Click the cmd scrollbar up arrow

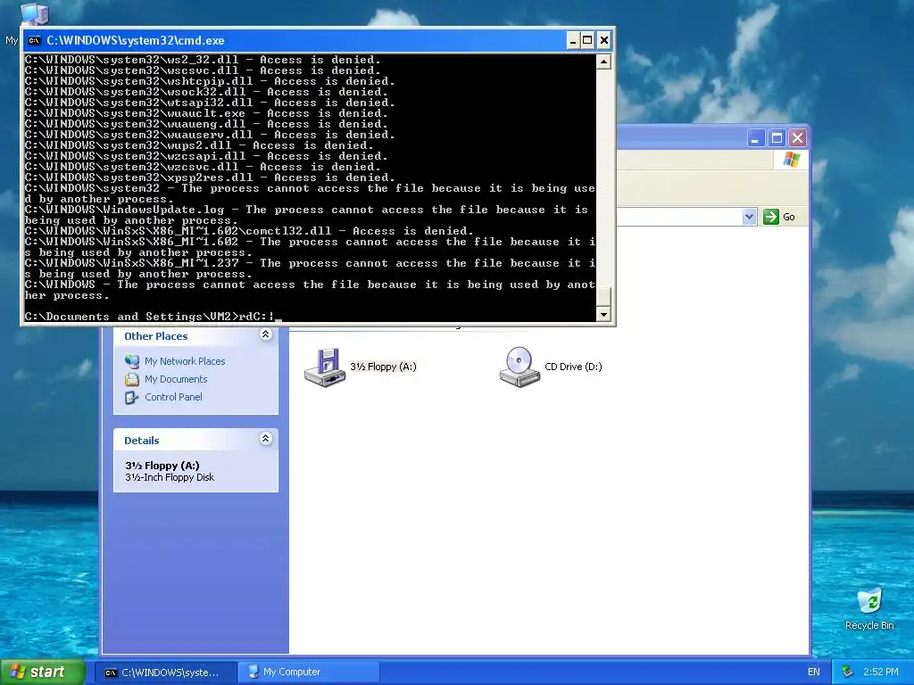(603, 62)
